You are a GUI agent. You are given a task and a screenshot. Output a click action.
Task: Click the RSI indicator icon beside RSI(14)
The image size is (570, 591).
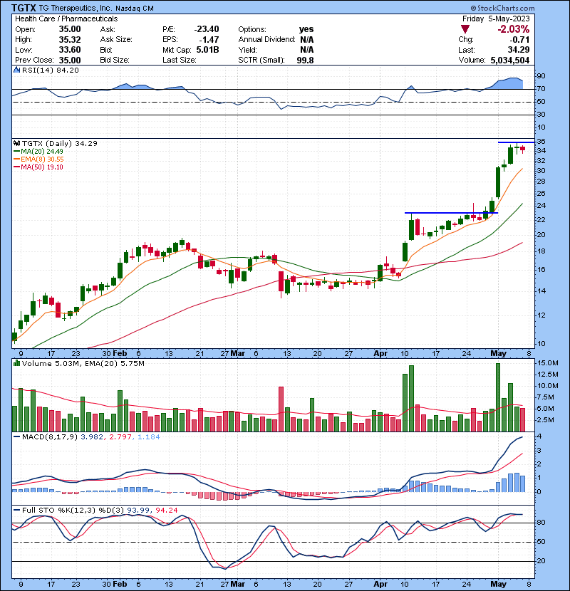(x=16, y=70)
